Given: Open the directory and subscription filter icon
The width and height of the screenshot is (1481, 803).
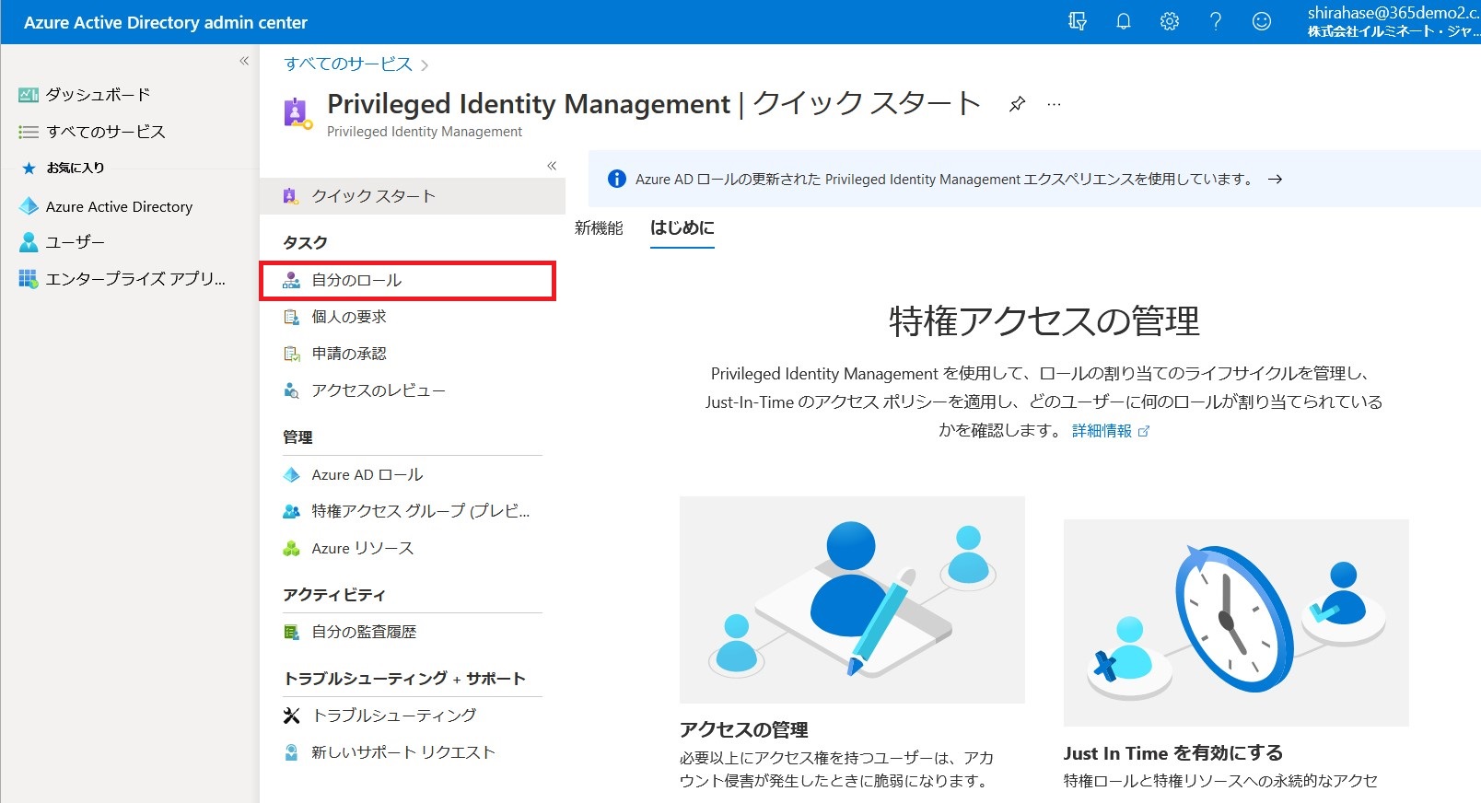Looking at the screenshot, I should click(1077, 21).
